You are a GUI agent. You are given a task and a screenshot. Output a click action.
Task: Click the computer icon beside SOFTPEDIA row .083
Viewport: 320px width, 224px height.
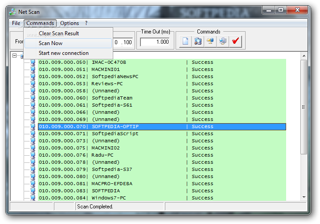coord(33,191)
